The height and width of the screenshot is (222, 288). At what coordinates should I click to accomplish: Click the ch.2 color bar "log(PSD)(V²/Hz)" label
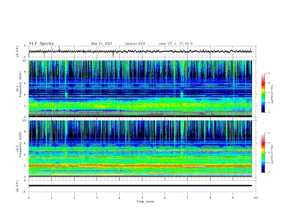click(272, 154)
